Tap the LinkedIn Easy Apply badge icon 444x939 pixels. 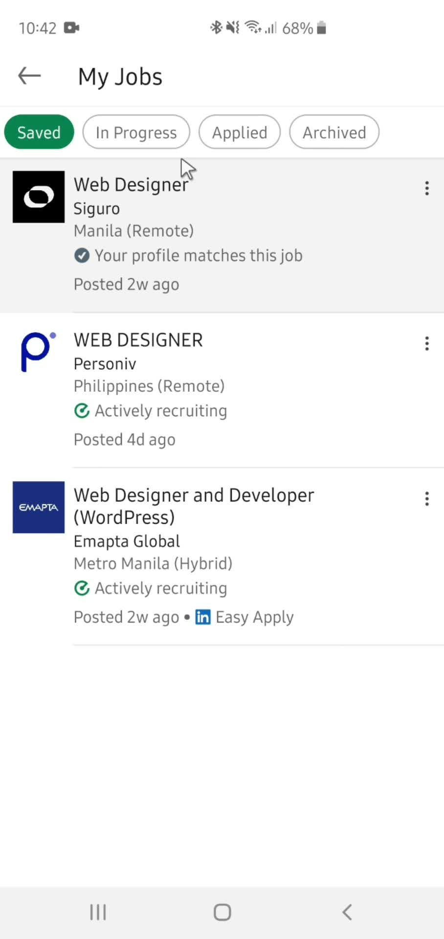tap(203, 617)
